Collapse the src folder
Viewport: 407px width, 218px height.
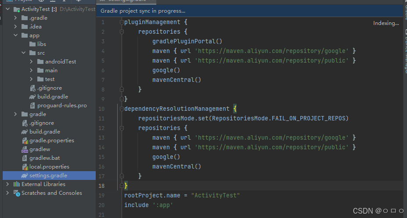click(x=23, y=53)
